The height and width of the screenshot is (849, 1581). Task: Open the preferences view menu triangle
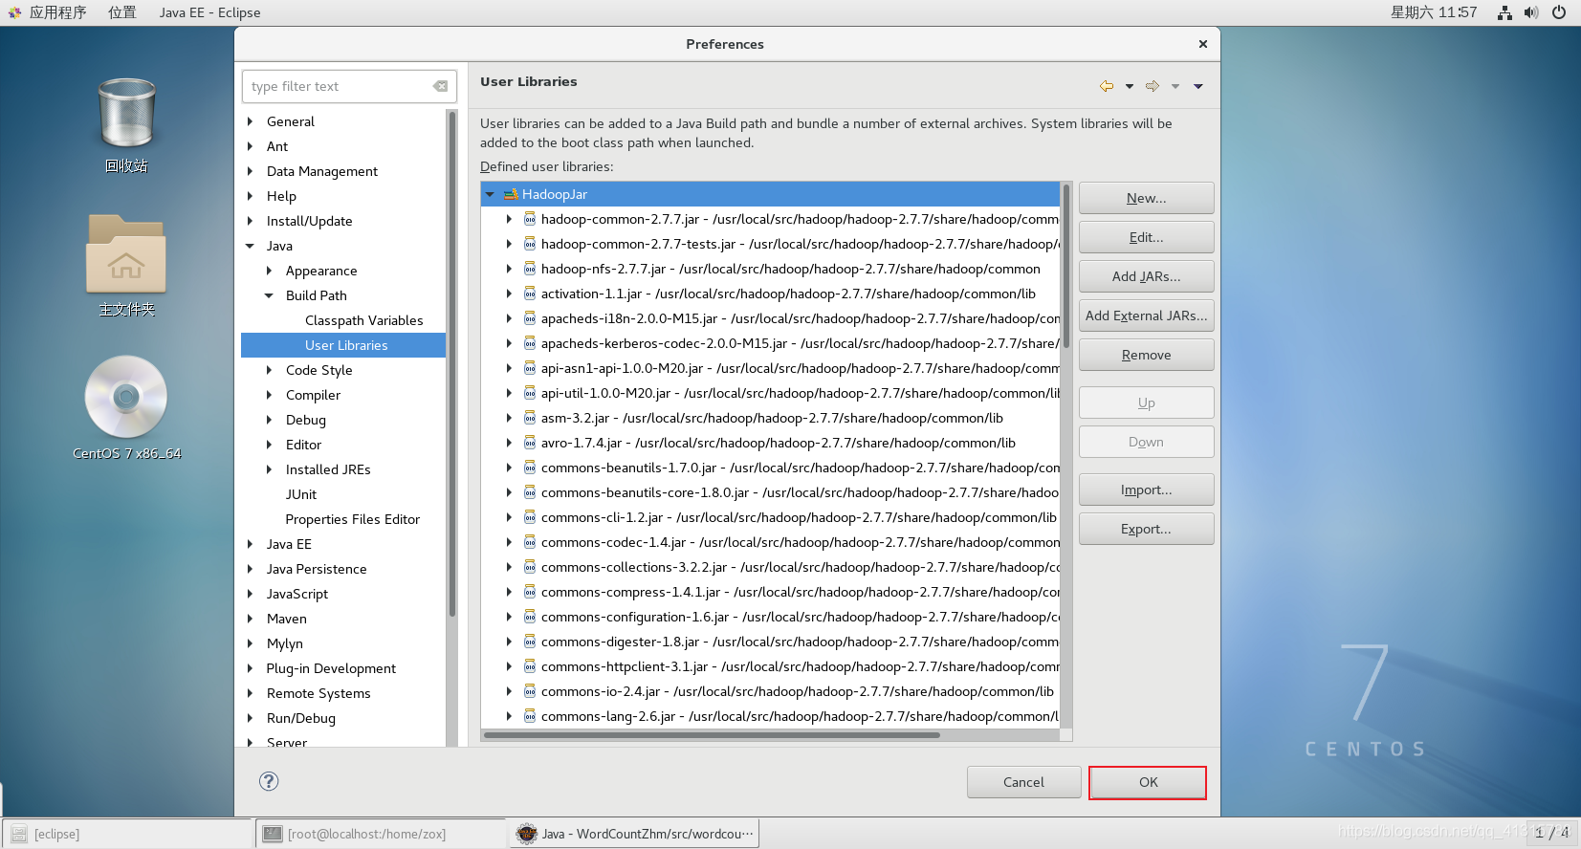1198,86
